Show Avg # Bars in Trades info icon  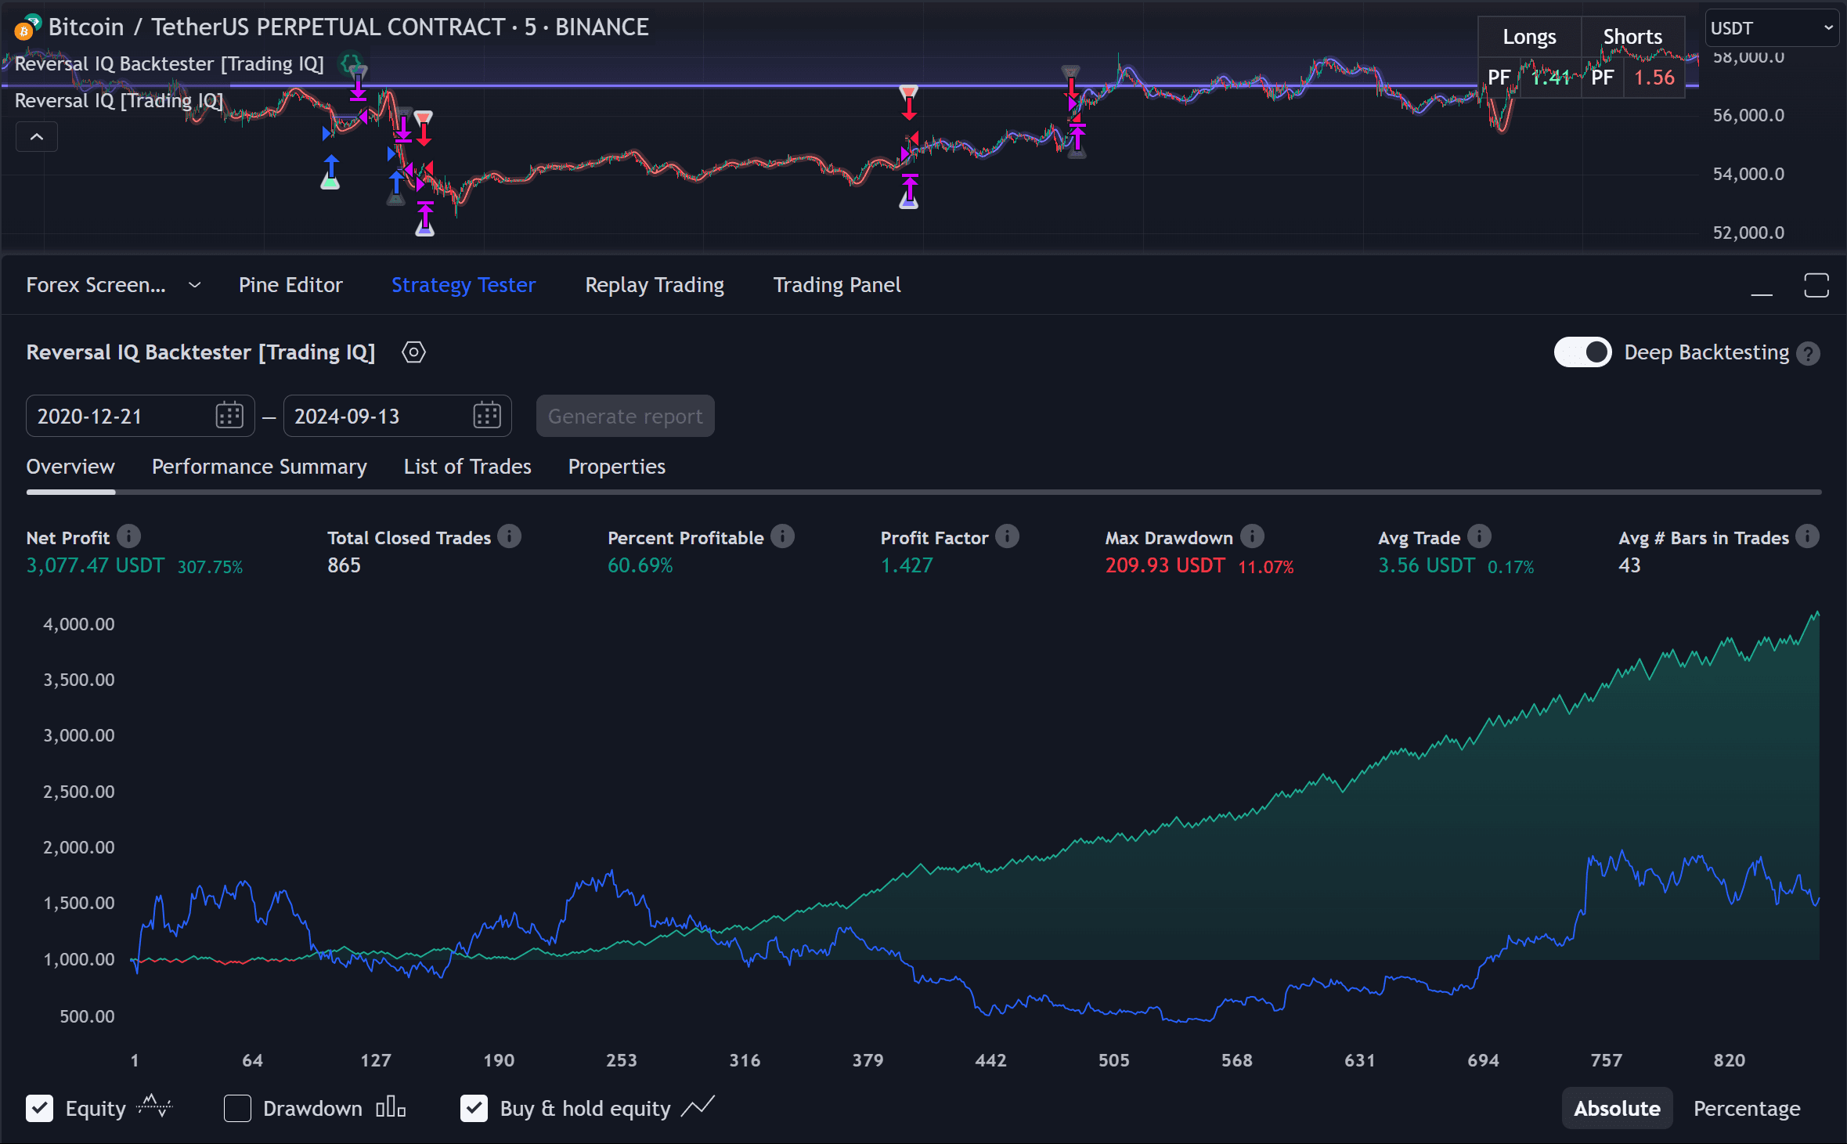pos(1807,537)
